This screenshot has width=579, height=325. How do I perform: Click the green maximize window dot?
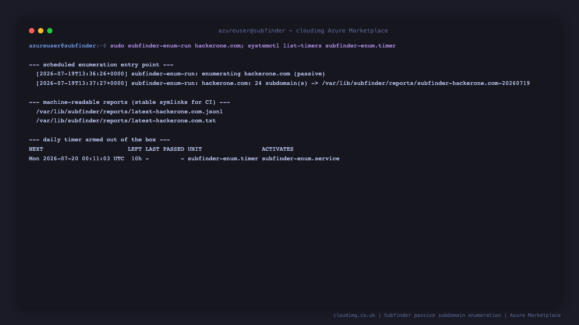(x=50, y=31)
